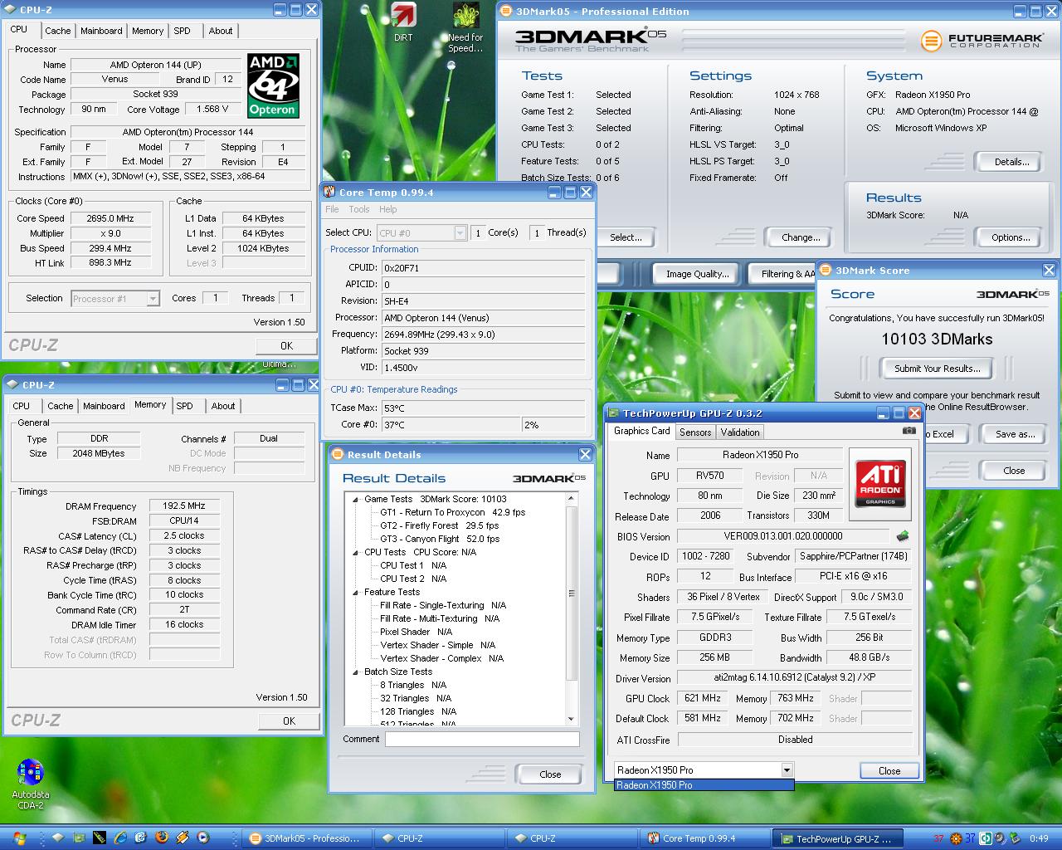Click the Select button under Tests in 3DMark05

click(626, 237)
